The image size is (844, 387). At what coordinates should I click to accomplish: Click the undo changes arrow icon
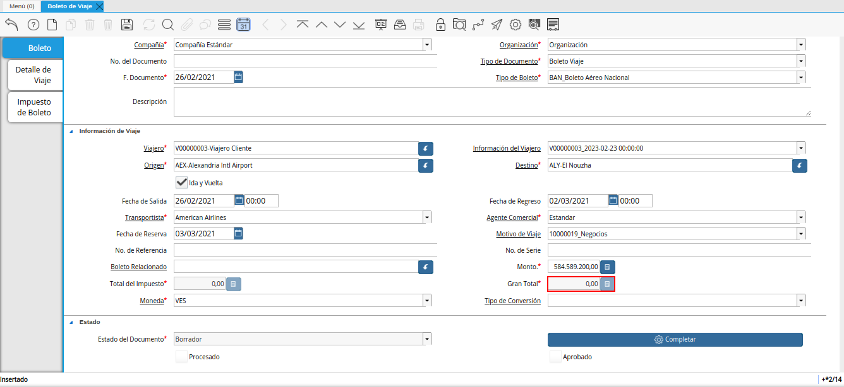tap(11, 25)
